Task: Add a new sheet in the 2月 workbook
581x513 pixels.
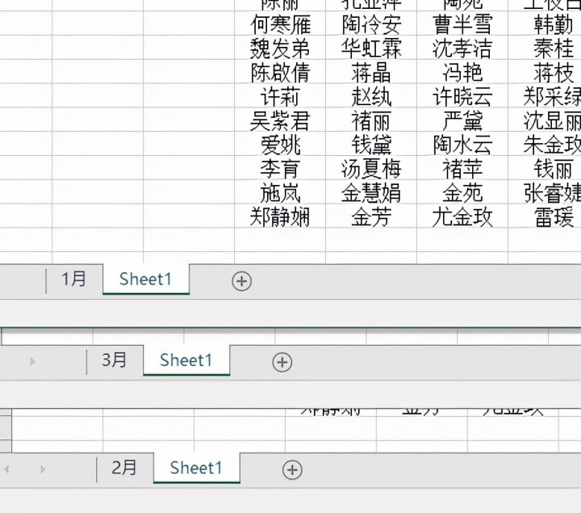Action: pos(292,469)
